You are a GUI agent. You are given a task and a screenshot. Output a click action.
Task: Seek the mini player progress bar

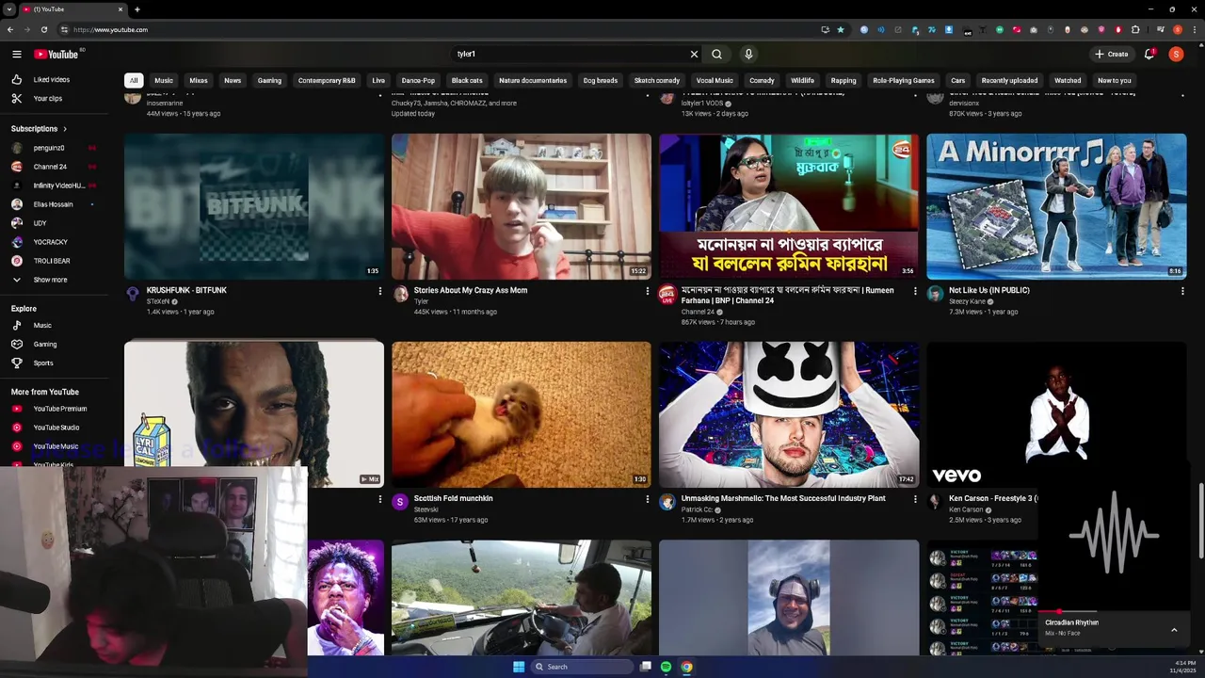[1113, 612]
